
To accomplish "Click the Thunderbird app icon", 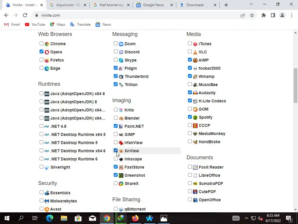I will (121, 77).
